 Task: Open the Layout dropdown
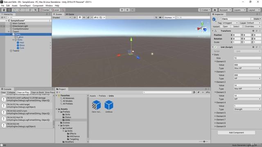[254, 10]
